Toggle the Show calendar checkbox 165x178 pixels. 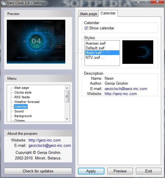86,28
